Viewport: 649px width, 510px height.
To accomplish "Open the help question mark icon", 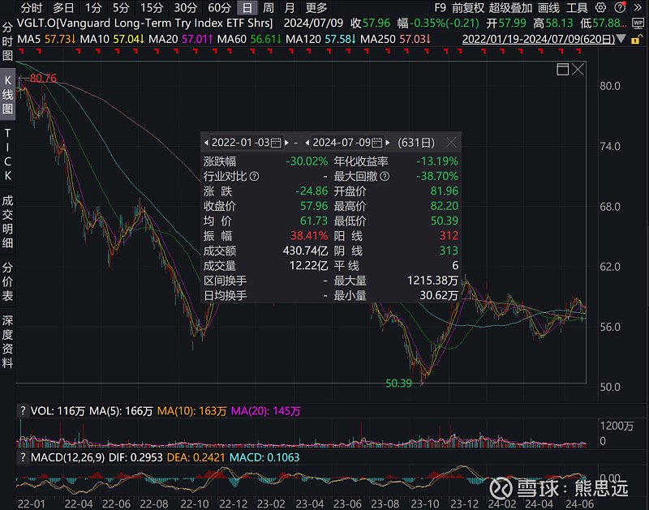I will (620, 7).
